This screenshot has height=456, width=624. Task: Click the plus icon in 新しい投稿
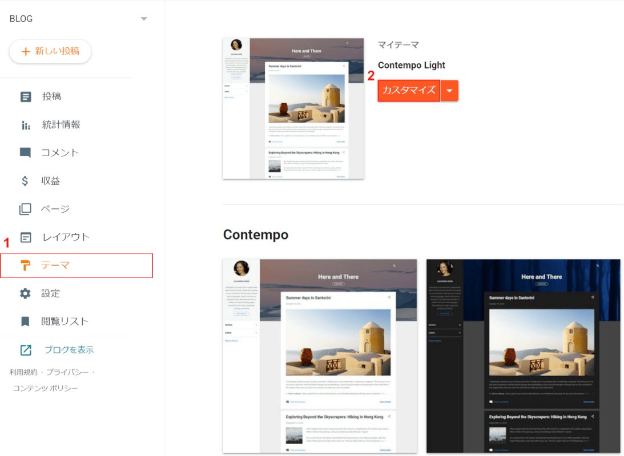26,51
